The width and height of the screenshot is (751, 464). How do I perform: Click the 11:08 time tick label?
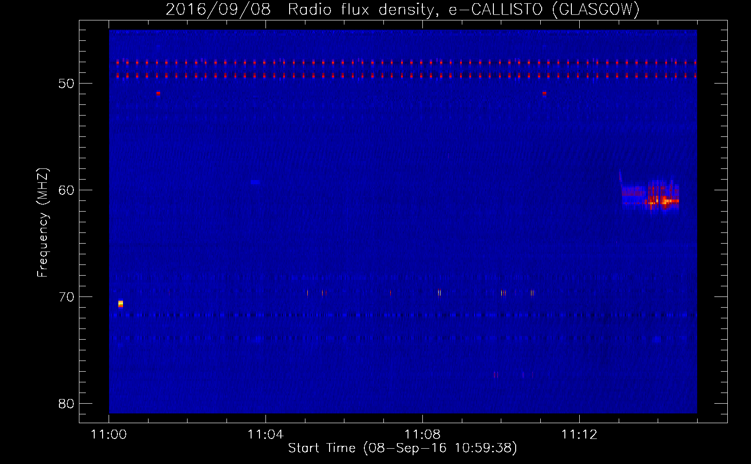pos(422,435)
